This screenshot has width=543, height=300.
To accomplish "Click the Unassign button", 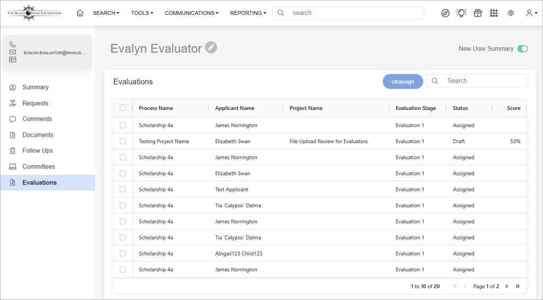I will pyautogui.click(x=403, y=82).
